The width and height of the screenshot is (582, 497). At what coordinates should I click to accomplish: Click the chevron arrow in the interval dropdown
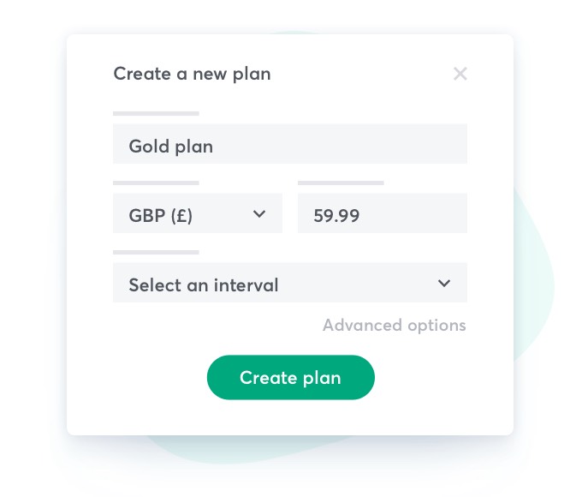pos(444,283)
